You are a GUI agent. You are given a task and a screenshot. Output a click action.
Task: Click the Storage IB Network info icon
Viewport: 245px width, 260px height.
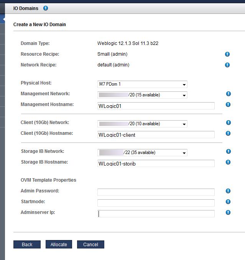(228, 151)
